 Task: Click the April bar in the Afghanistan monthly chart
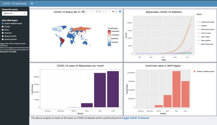click(87, 105)
